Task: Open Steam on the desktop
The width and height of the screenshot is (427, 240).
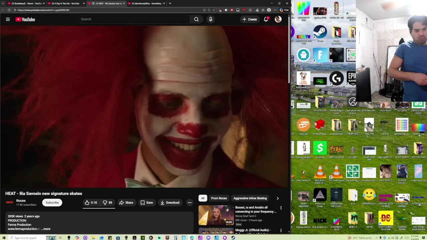Action: click(320, 34)
